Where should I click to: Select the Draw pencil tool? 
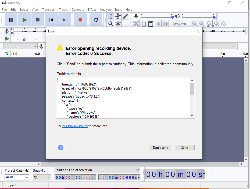[x=126, y=16]
